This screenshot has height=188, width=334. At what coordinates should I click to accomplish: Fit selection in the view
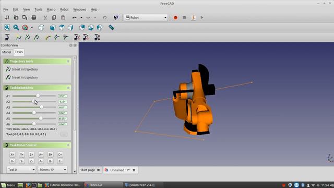click(x=16, y=27)
